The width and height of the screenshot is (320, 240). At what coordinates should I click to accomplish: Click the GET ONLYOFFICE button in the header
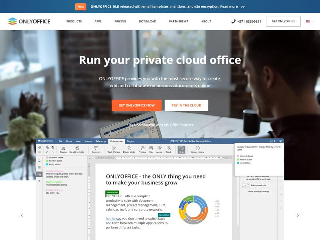coord(283,21)
